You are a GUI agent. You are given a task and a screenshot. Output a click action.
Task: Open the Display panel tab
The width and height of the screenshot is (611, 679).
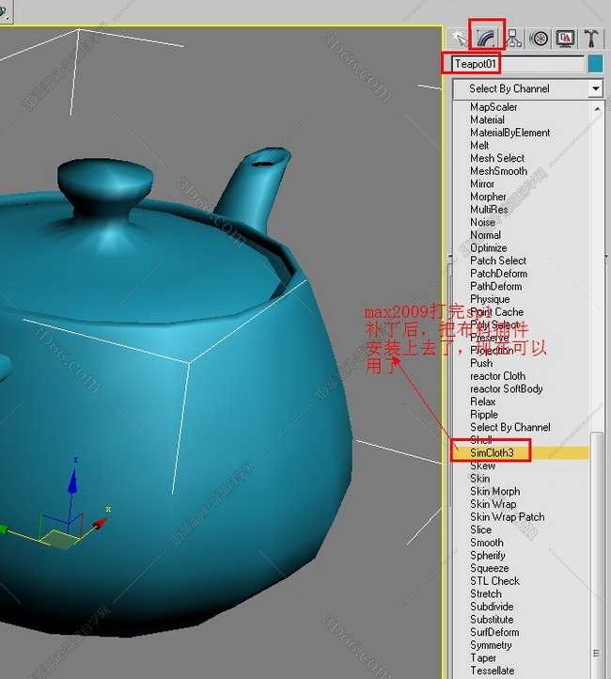(x=565, y=38)
